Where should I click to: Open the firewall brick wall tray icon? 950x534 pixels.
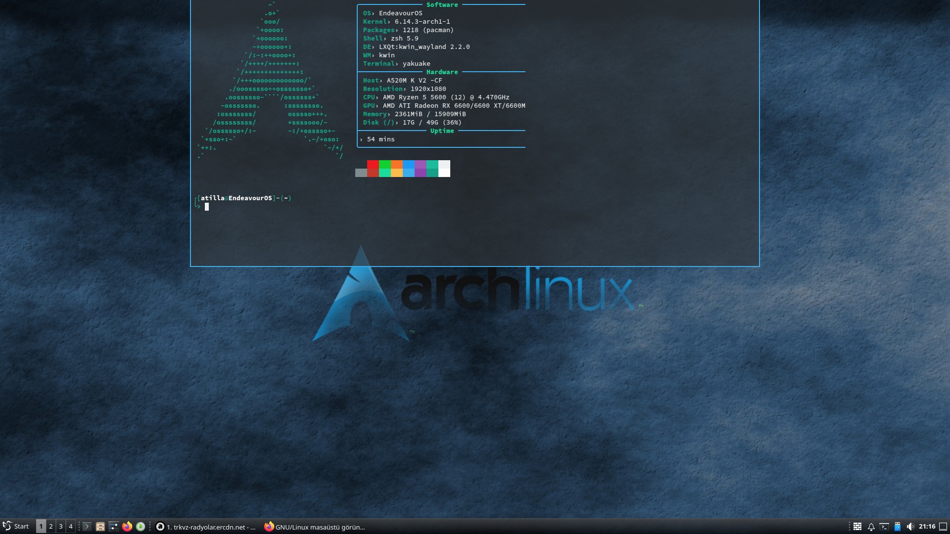point(857,527)
